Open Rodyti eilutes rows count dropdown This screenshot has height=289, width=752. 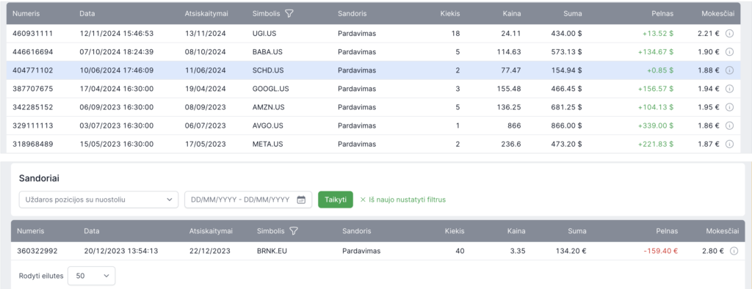click(92, 276)
